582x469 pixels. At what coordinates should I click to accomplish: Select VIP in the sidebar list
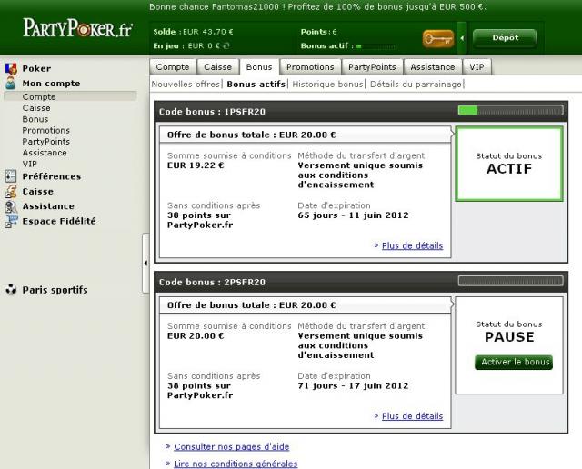point(30,164)
